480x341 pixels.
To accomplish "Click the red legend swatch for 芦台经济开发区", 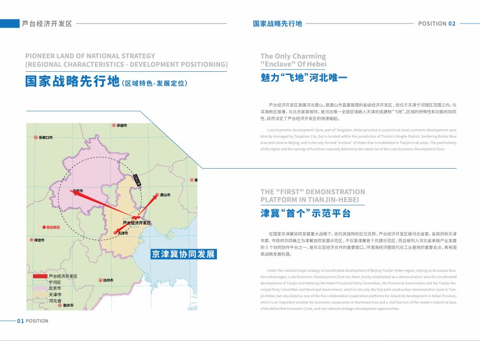I will 40,276.
